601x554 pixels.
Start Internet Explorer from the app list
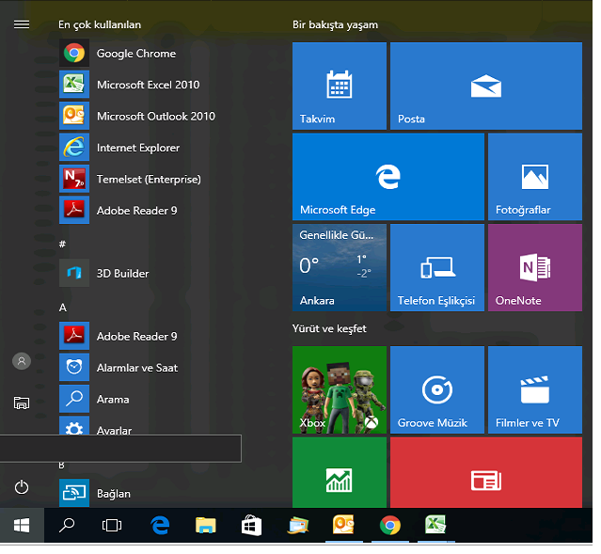tap(137, 148)
